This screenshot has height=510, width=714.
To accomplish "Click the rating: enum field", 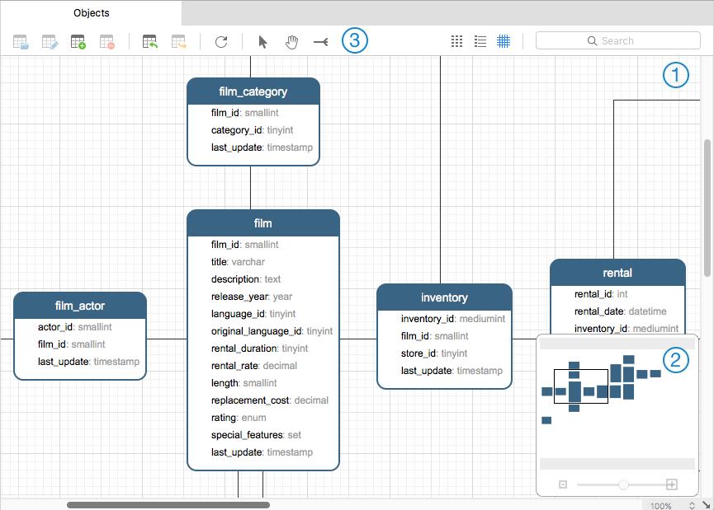I will 239,417.
